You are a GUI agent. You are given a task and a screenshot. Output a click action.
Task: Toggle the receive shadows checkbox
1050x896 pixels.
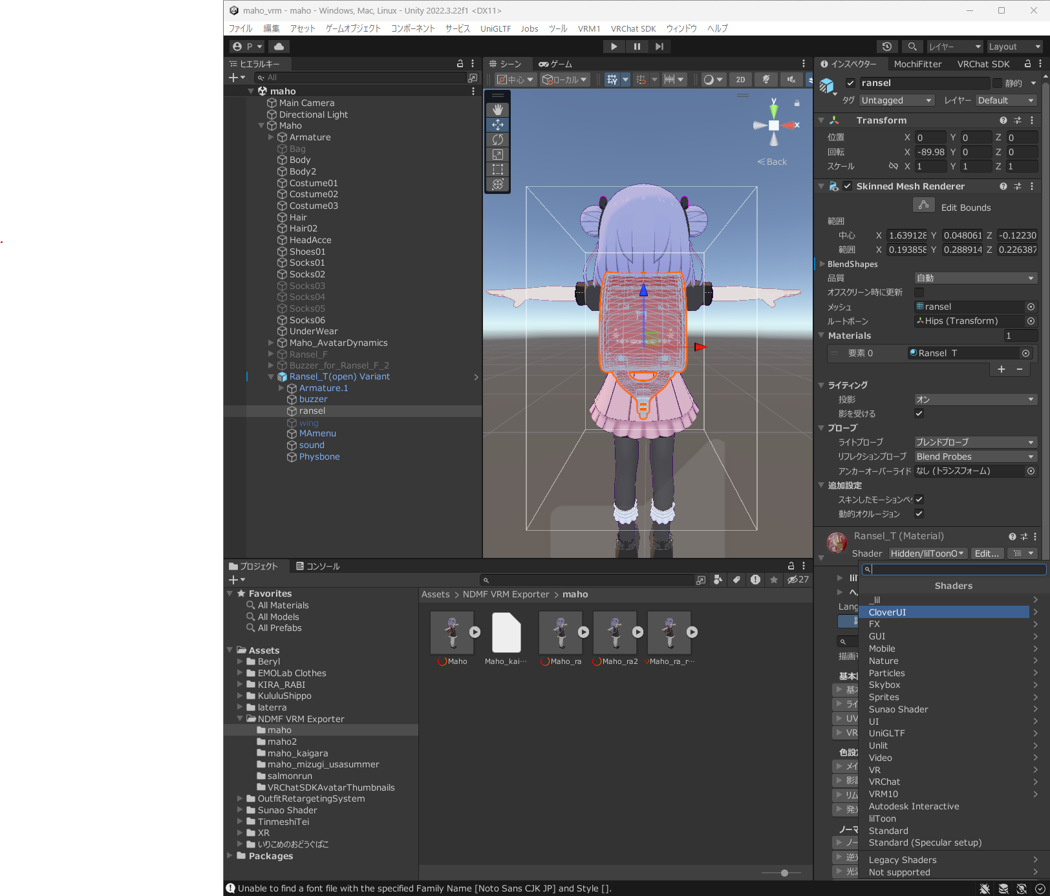[919, 414]
